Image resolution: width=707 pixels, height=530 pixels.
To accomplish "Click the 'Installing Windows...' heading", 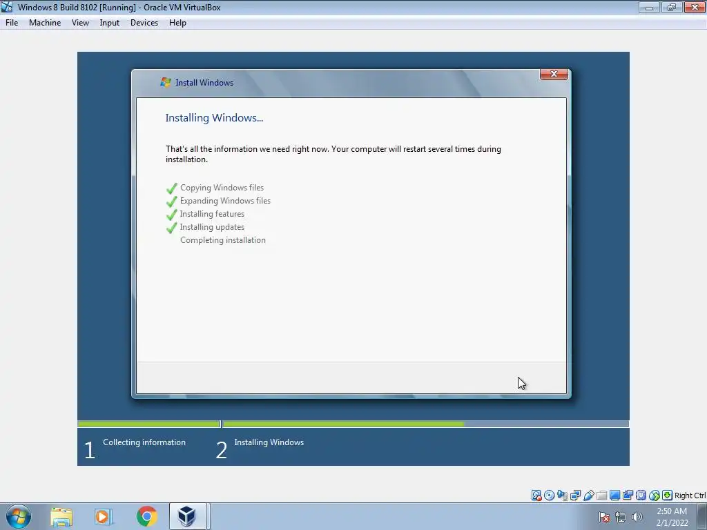I will click(x=214, y=117).
